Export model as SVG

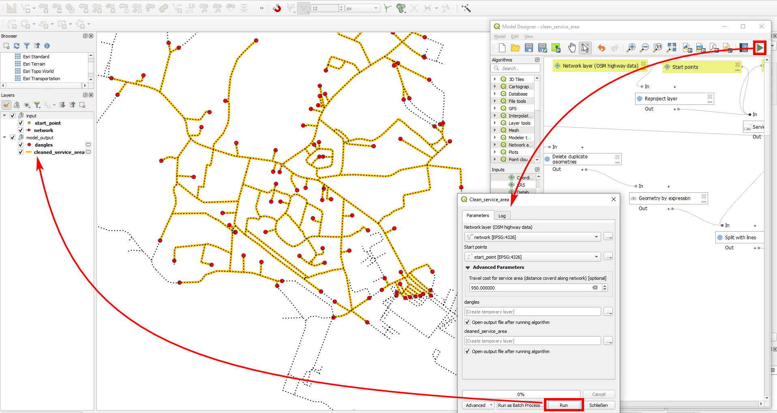pos(728,48)
